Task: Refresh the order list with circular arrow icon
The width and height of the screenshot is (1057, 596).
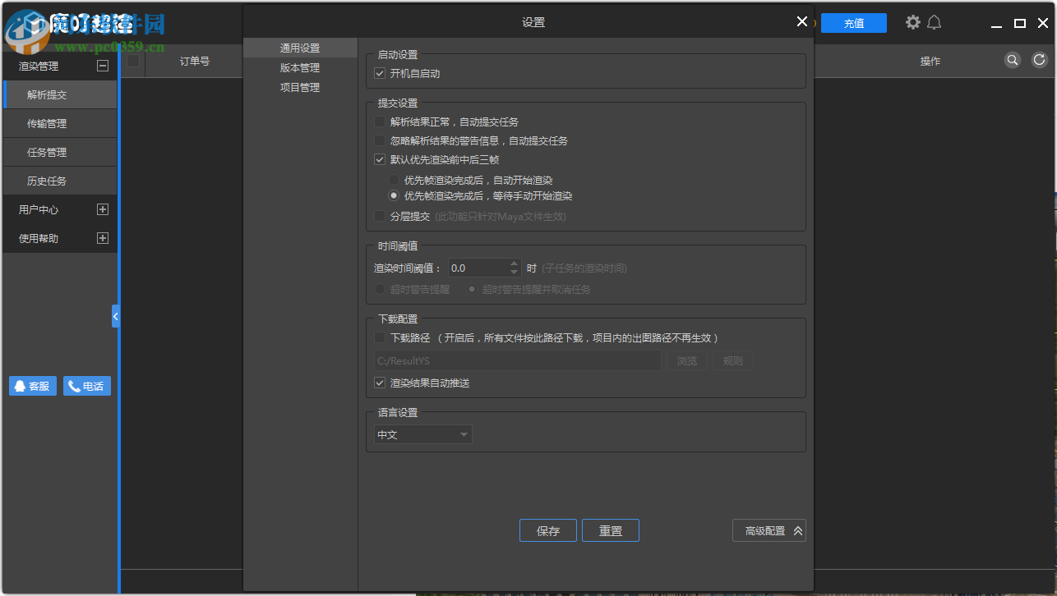Action: click(x=1039, y=60)
